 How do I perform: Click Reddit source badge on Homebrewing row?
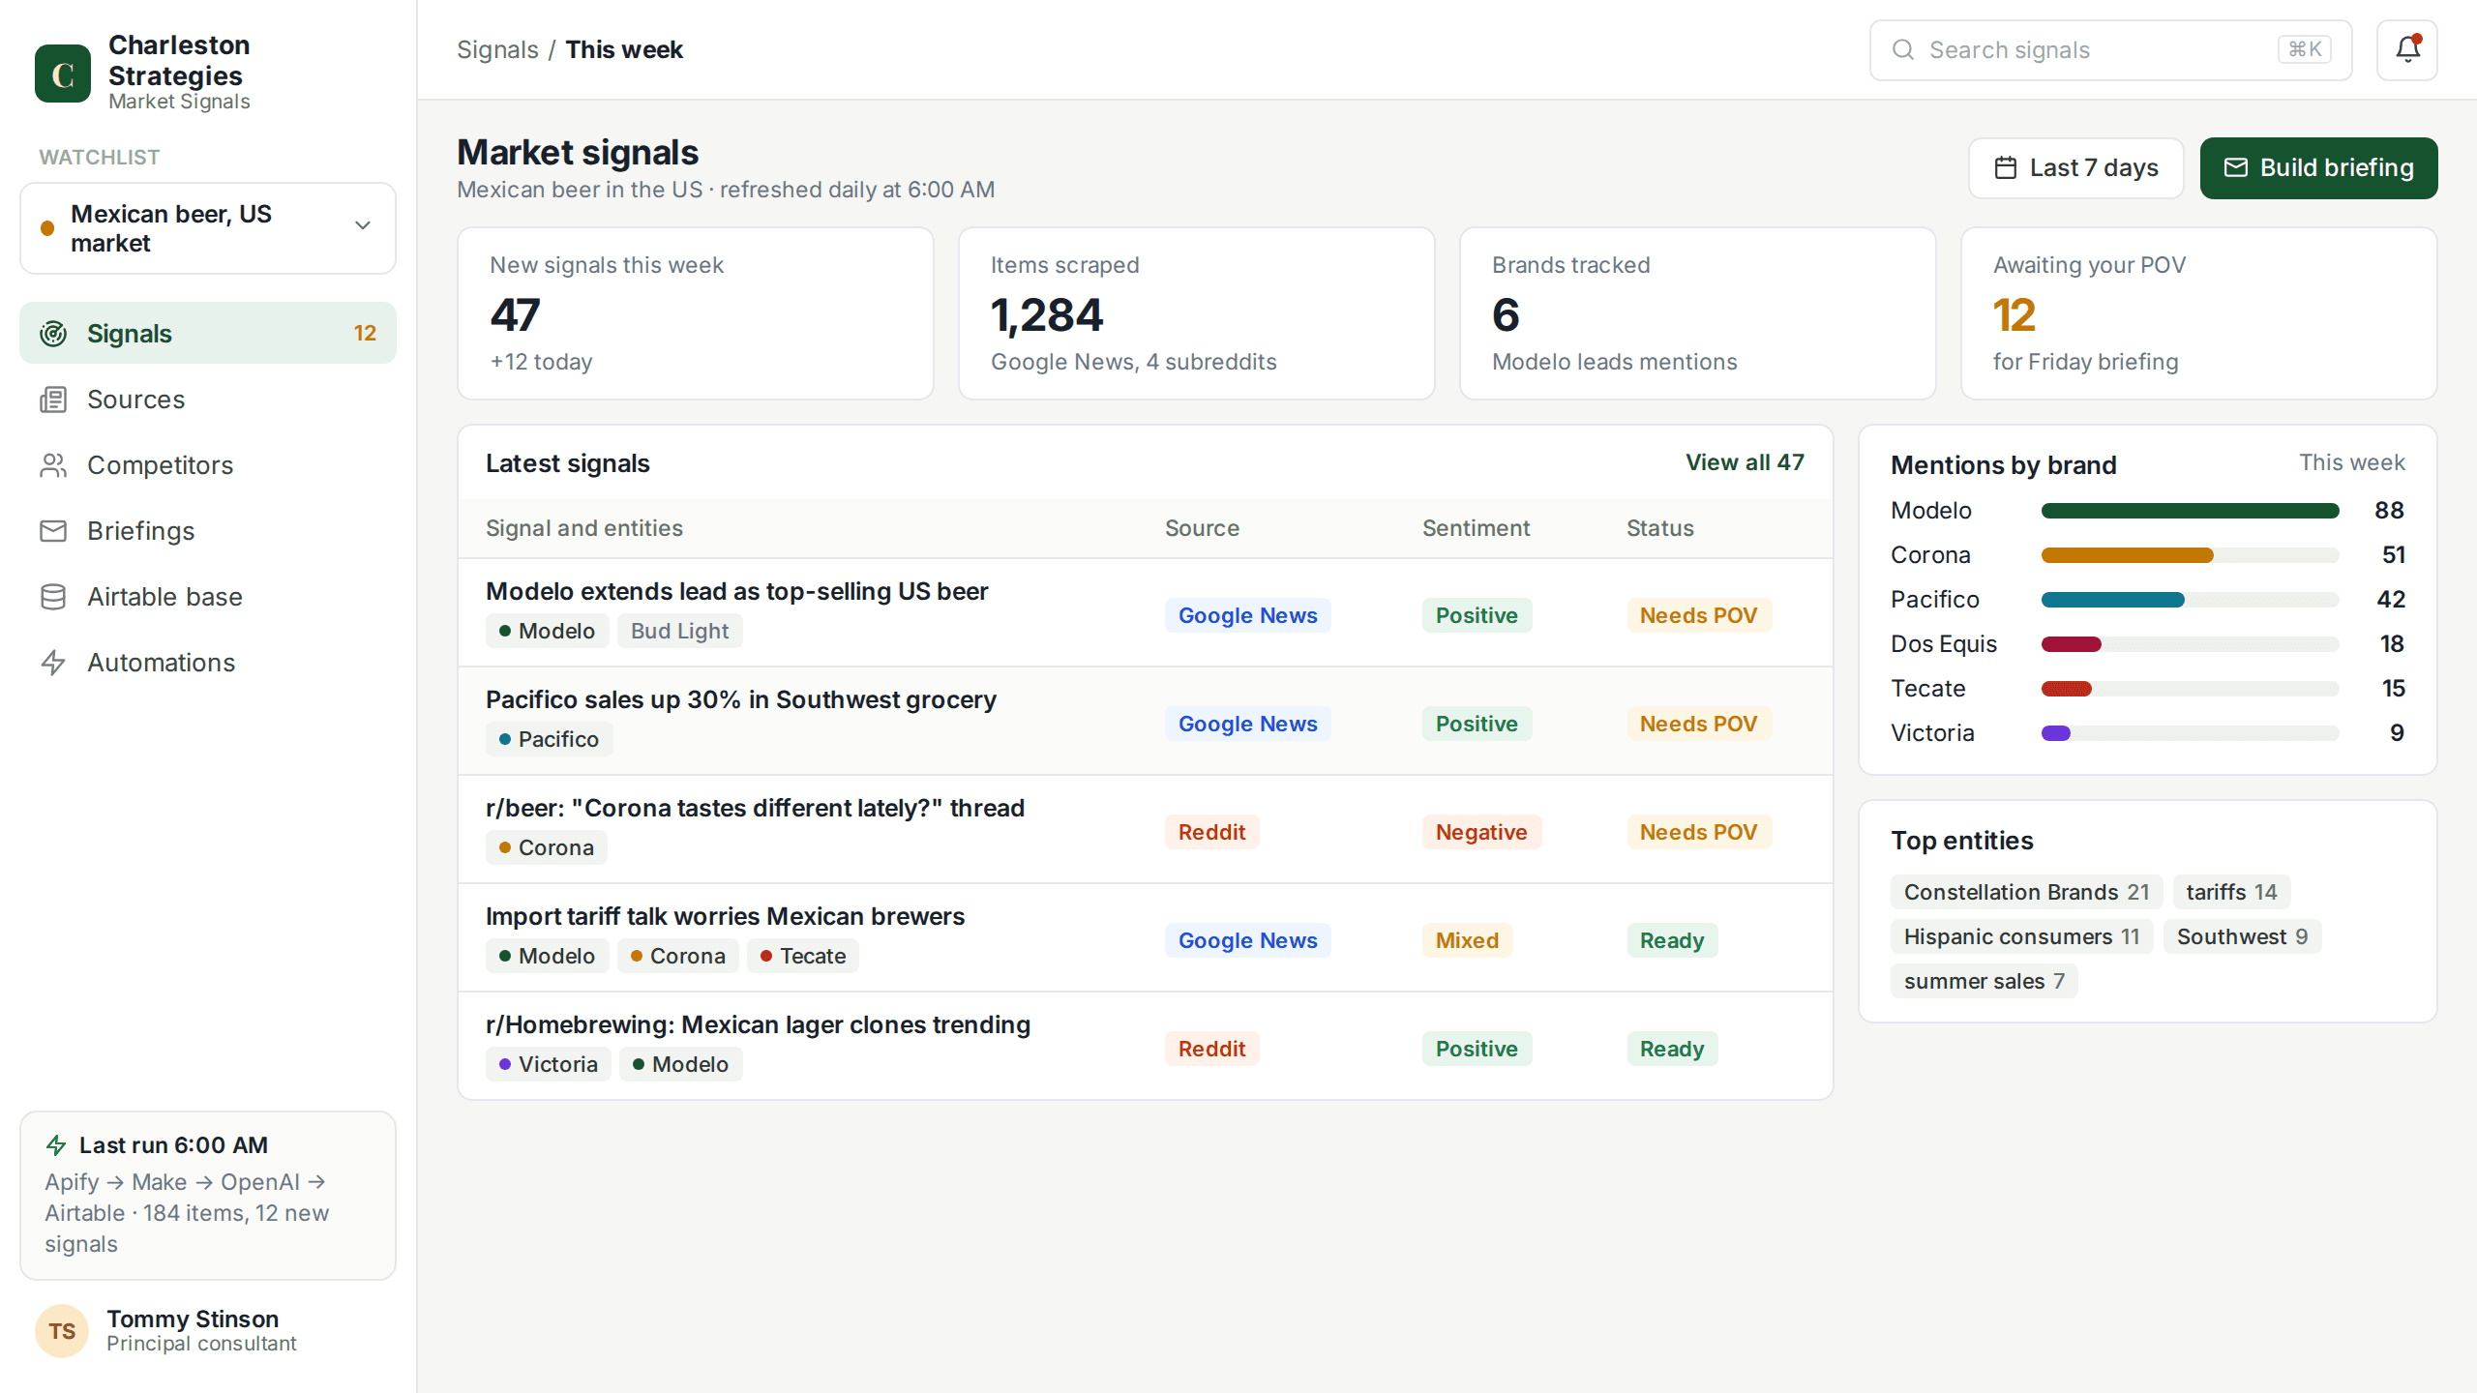pos(1211,1049)
